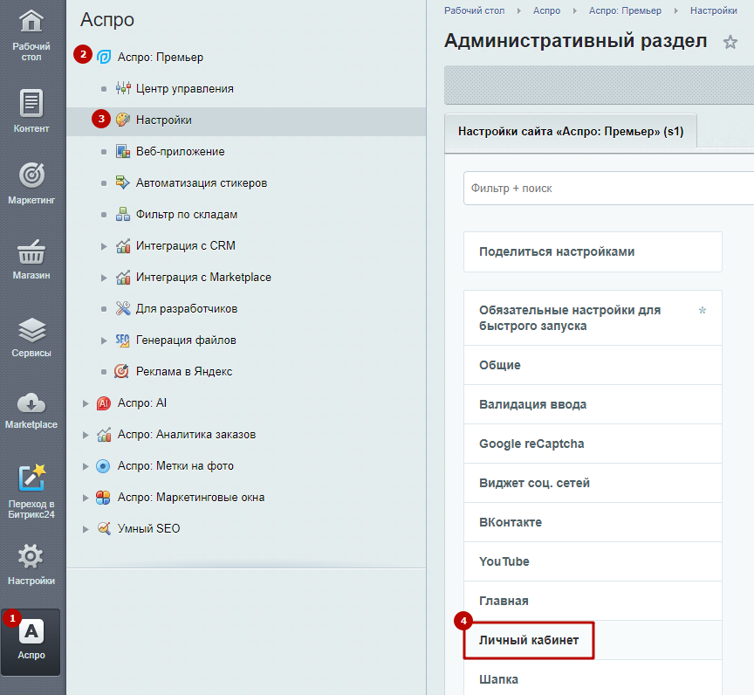Focus the Фильтр + поиск field
Viewport: 754px width, 695px height.
[608, 188]
